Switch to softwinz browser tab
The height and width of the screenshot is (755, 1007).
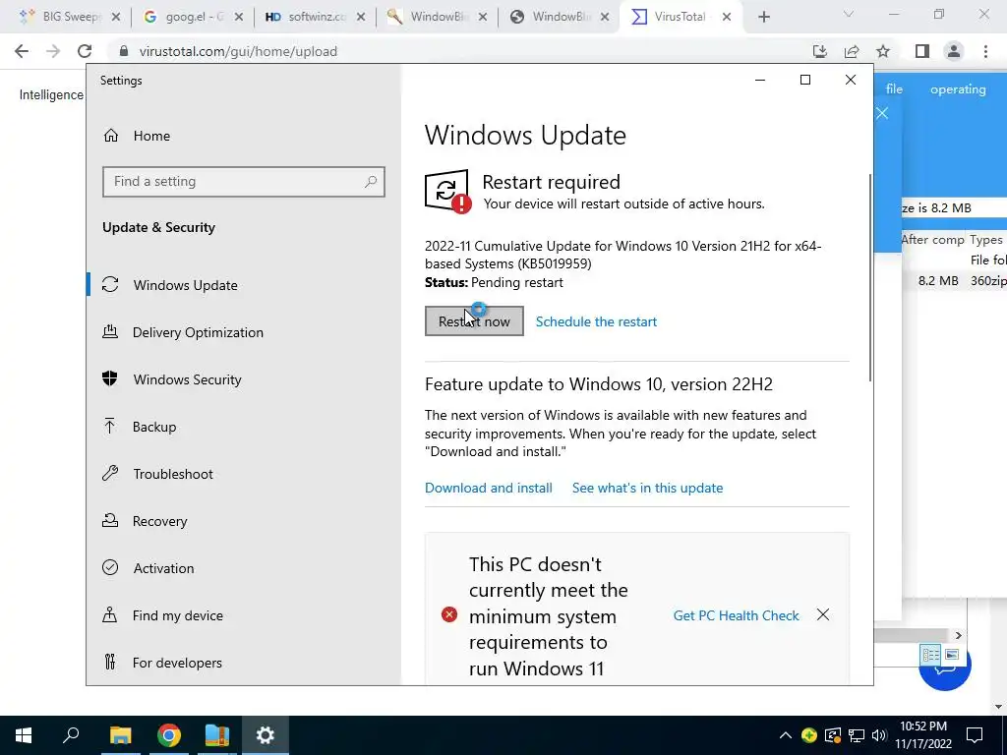pyautogui.click(x=314, y=17)
